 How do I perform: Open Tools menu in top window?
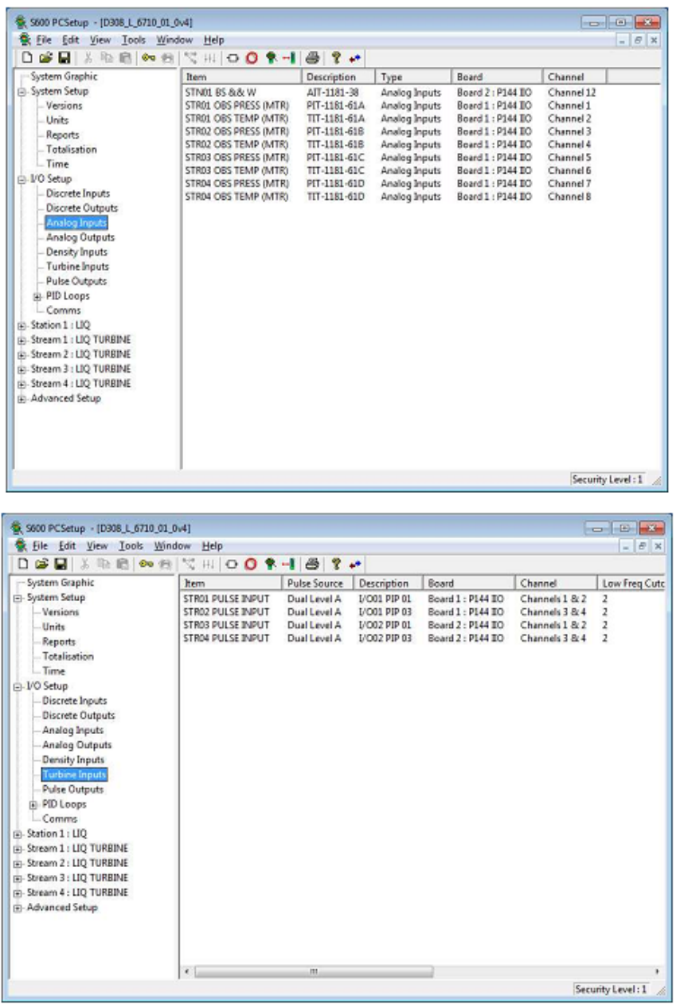pyautogui.click(x=135, y=40)
